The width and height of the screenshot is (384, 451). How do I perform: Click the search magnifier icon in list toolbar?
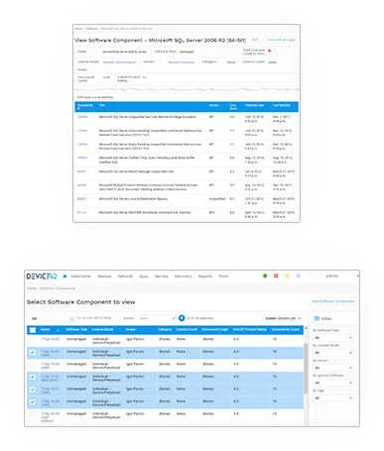coord(71,318)
